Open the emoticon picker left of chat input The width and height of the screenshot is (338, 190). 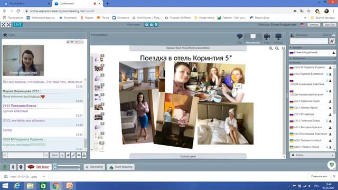[5, 155]
